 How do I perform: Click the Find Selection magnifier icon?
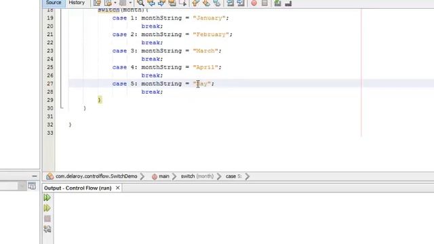coord(140,3)
